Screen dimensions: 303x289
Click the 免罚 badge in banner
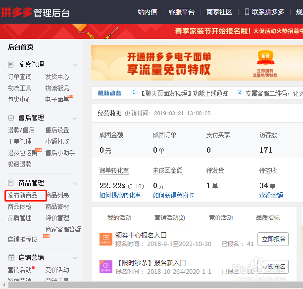tap(265, 58)
